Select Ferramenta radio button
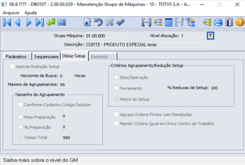 click(x=116, y=88)
